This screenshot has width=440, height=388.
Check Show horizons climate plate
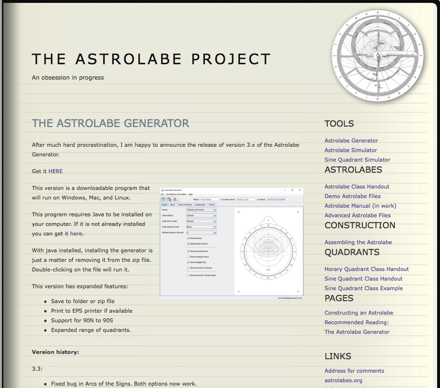tap(188, 275)
